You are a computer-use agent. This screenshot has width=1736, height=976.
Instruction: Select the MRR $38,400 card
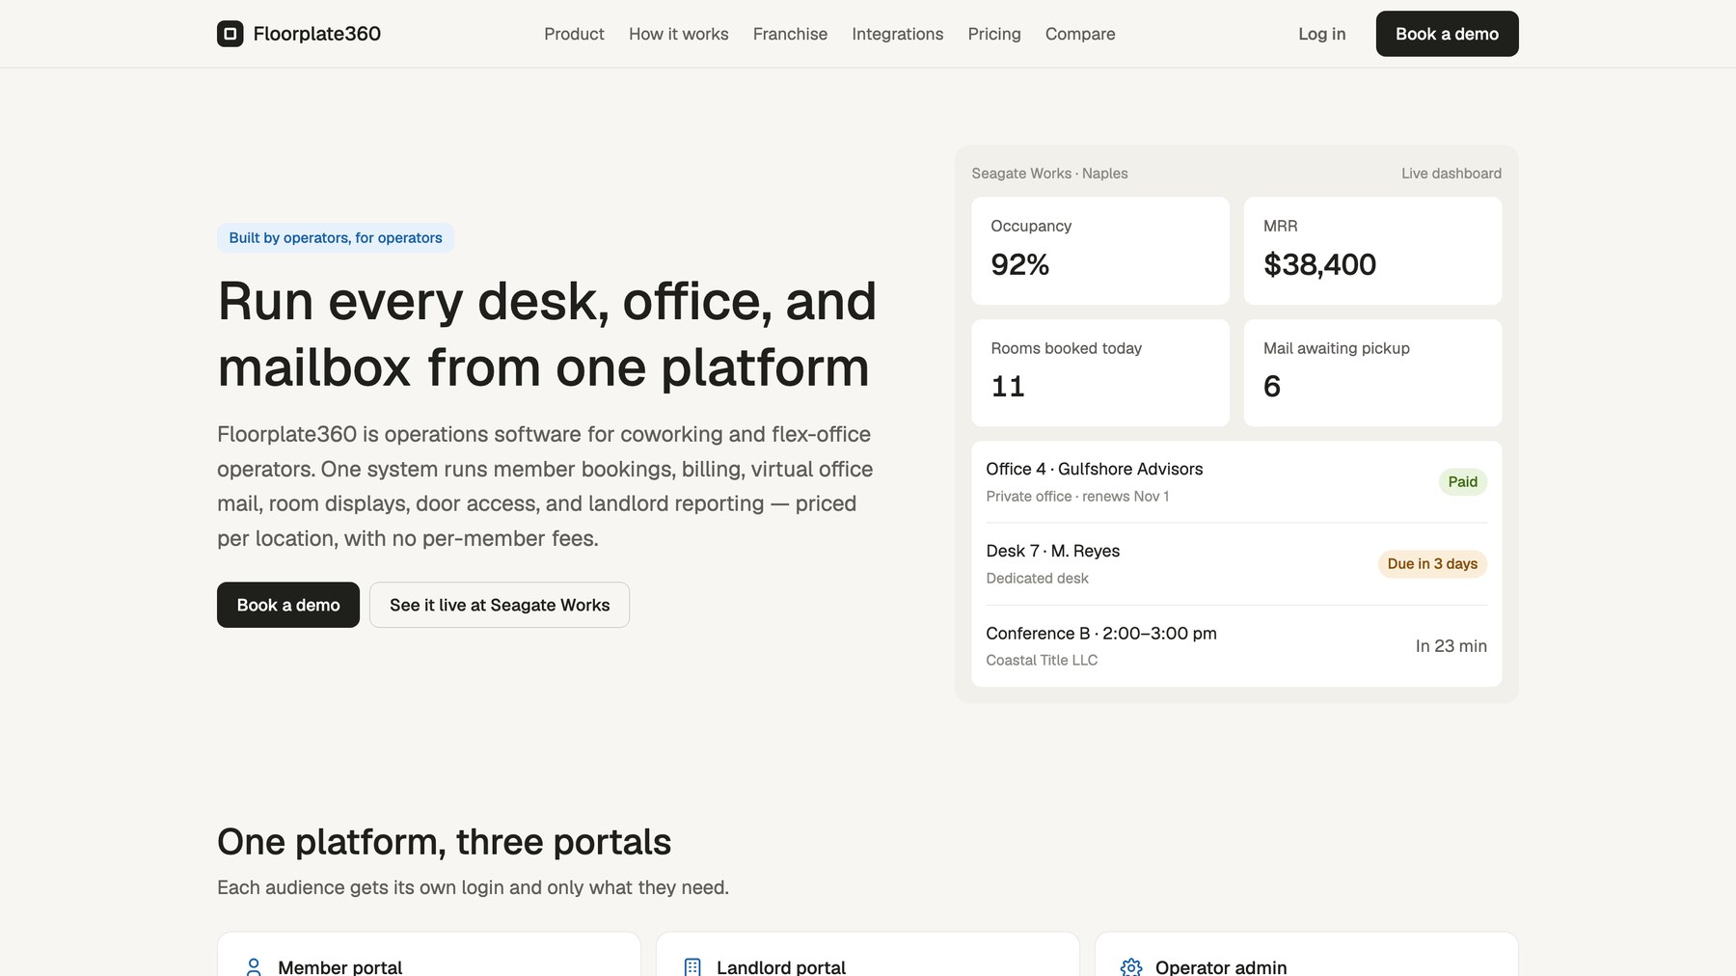(x=1372, y=251)
